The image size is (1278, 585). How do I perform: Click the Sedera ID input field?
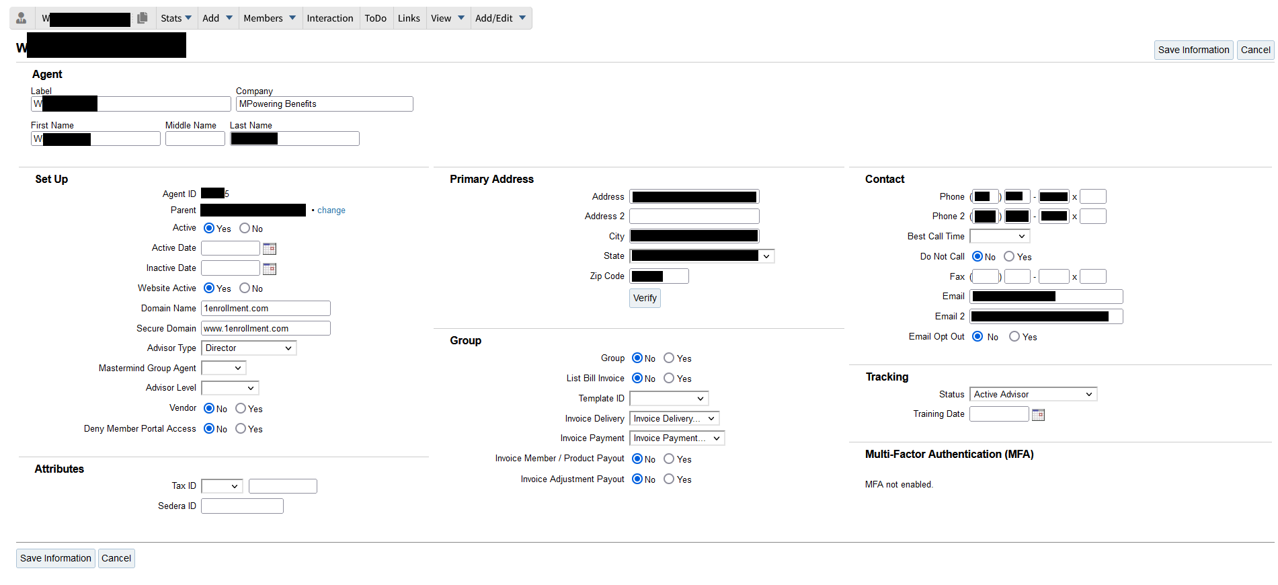(x=242, y=506)
